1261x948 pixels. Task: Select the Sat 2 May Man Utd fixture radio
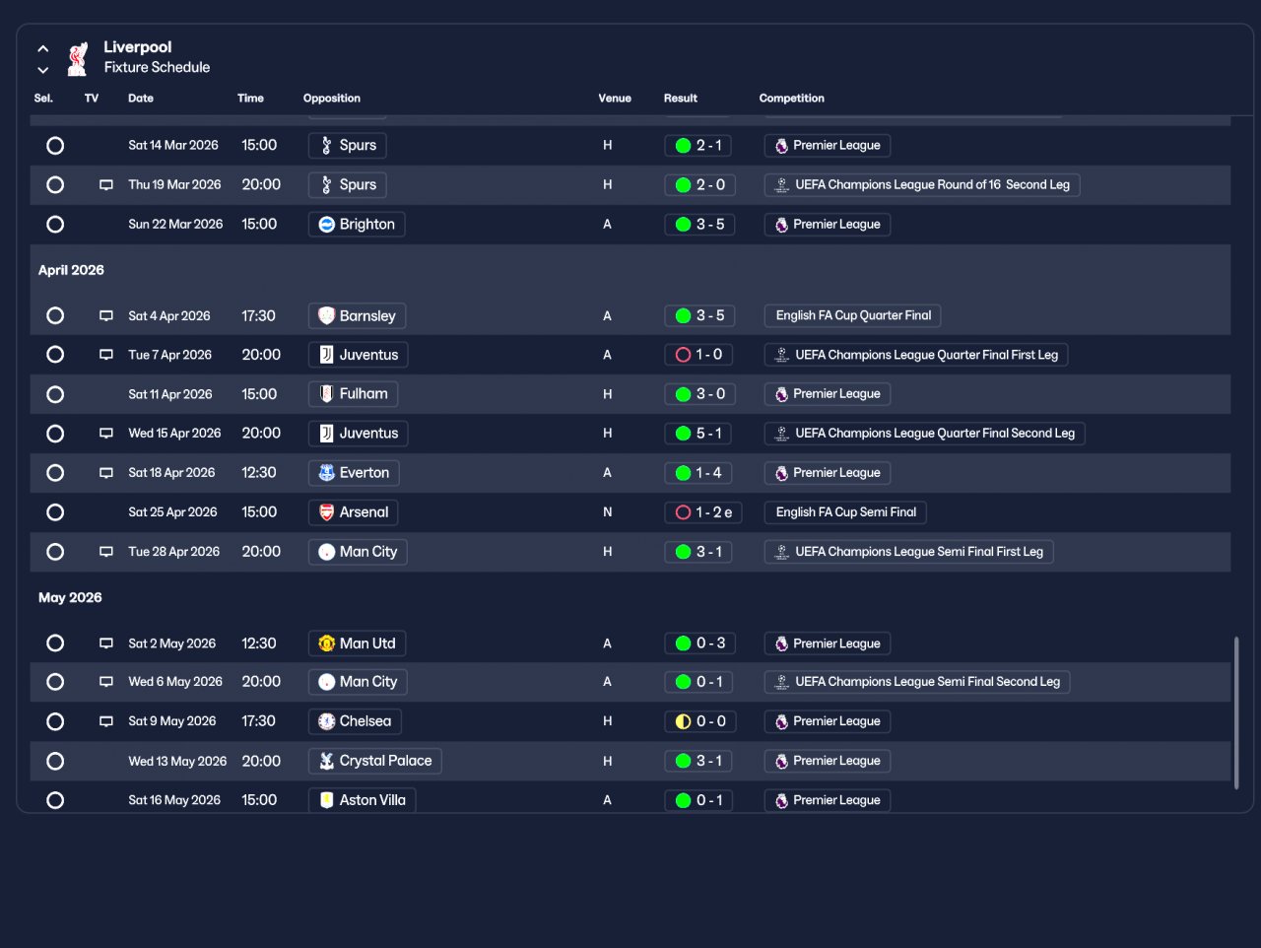[55, 643]
